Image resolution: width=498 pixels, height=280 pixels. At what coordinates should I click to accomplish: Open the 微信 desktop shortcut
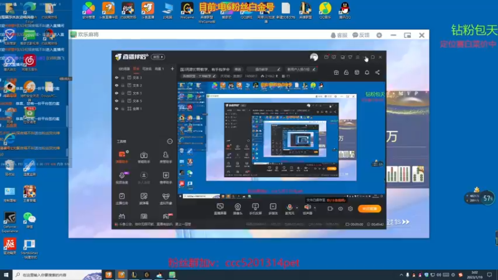(29, 221)
